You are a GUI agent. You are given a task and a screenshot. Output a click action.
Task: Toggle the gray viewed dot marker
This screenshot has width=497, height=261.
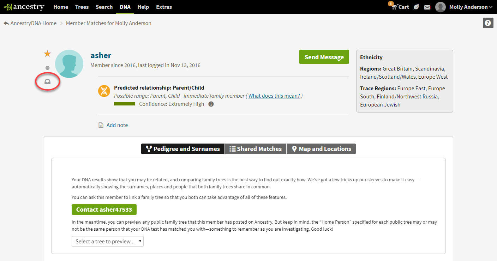pyautogui.click(x=47, y=68)
